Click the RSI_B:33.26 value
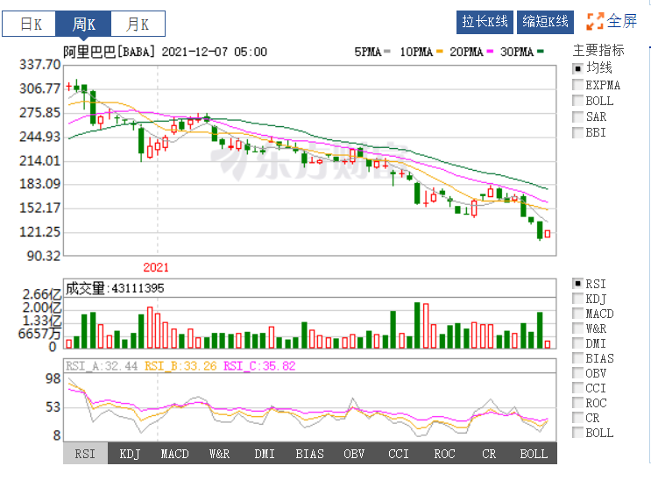 (x=180, y=366)
